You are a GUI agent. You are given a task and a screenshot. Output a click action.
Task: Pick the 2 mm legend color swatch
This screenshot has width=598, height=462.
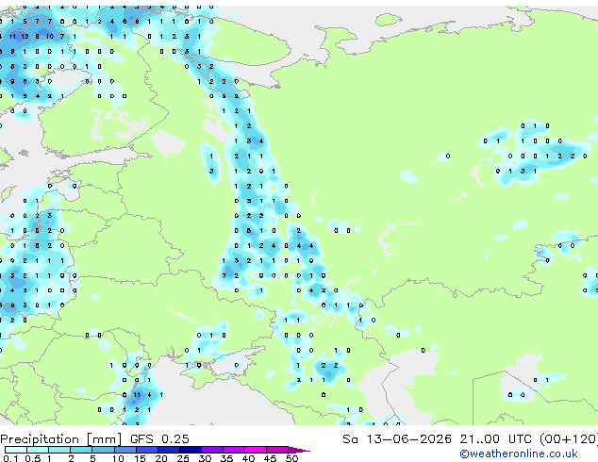[81, 450]
